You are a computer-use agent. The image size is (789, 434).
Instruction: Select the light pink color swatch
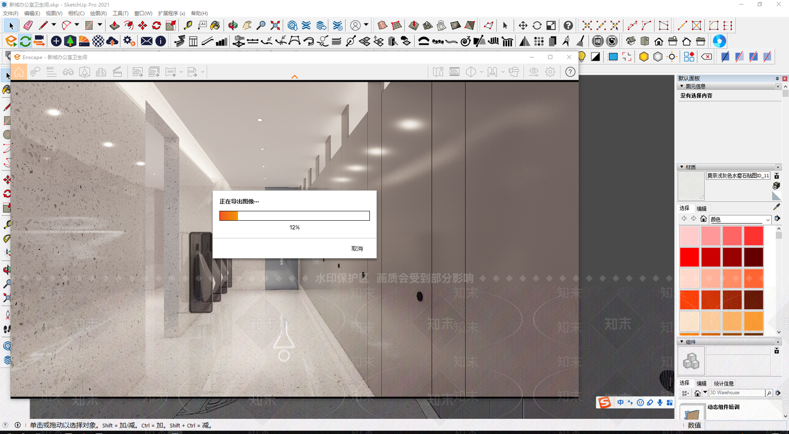(x=689, y=236)
